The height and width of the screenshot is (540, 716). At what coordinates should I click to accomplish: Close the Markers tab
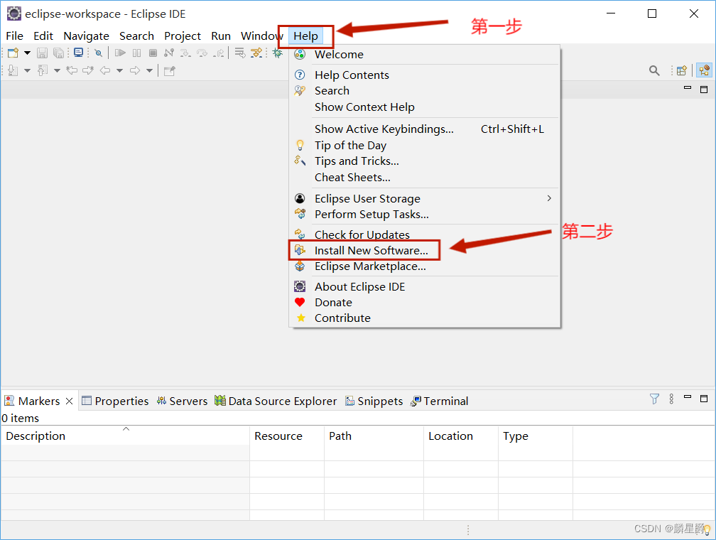tap(70, 401)
